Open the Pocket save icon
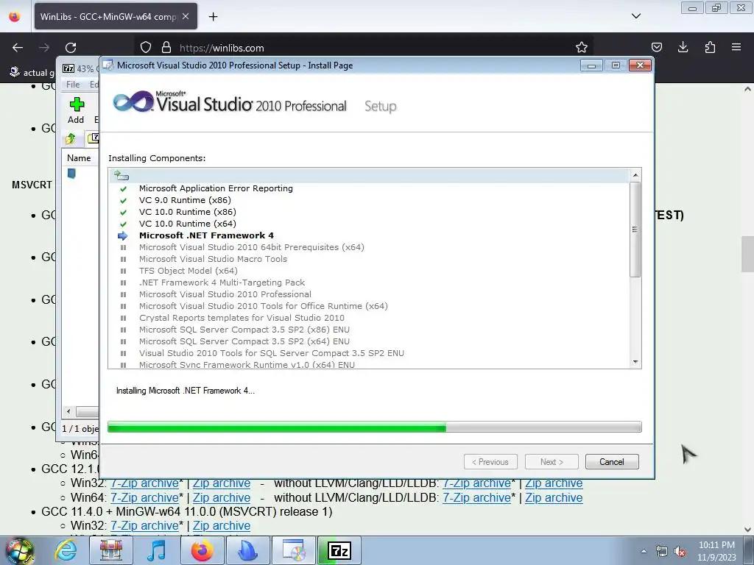Image resolution: width=754 pixels, height=565 pixels. point(656,47)
